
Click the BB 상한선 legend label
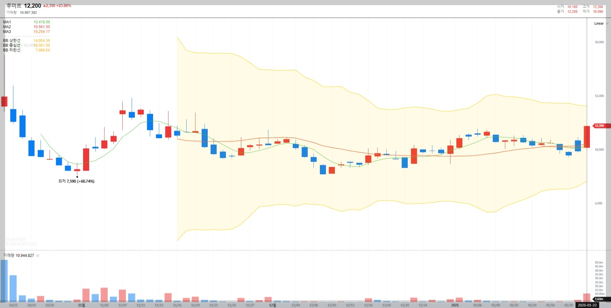[x=12, y=40]
